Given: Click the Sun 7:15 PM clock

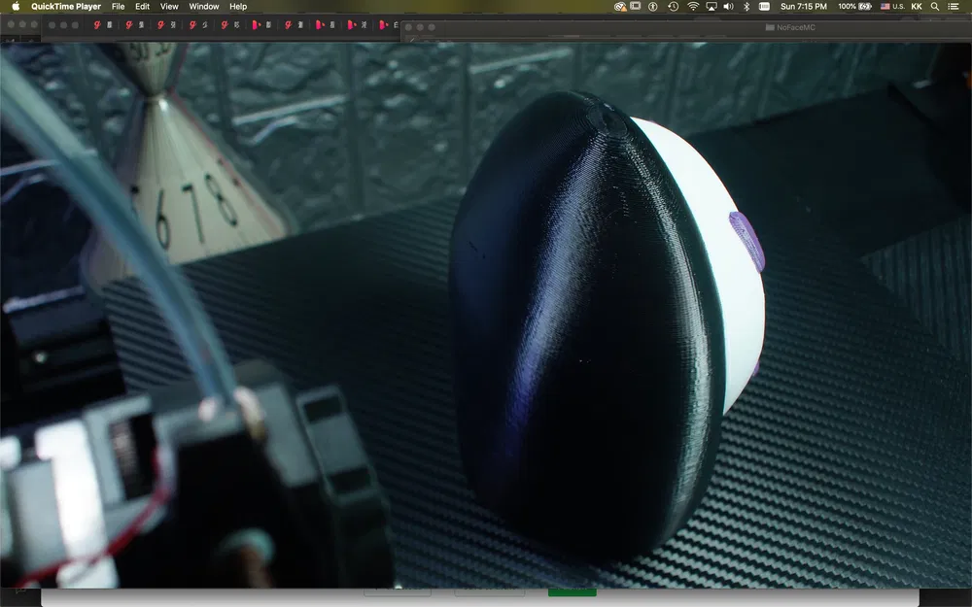Looking at the screenshot, I should click(x=804, y=6).
